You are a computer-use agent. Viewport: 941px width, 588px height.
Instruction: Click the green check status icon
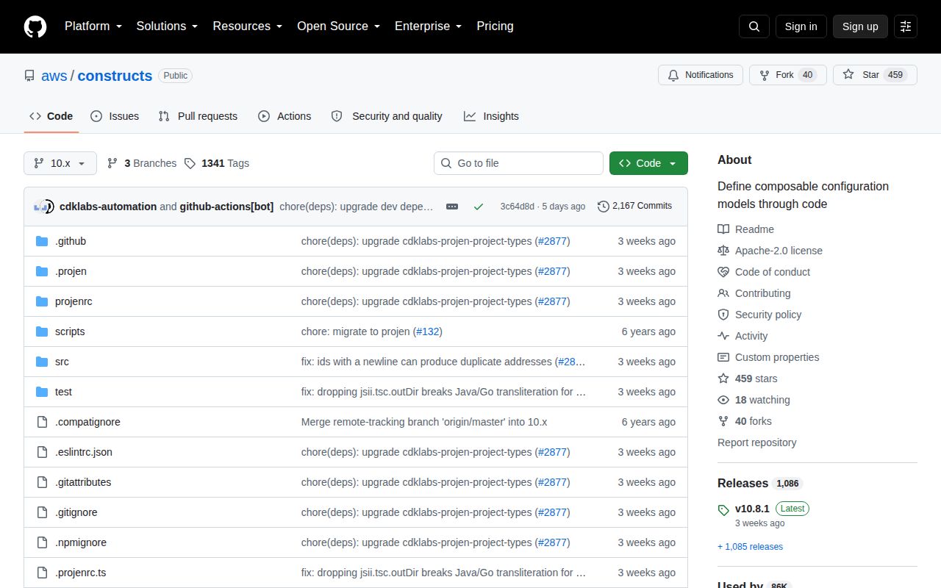[x=479, y=207]
